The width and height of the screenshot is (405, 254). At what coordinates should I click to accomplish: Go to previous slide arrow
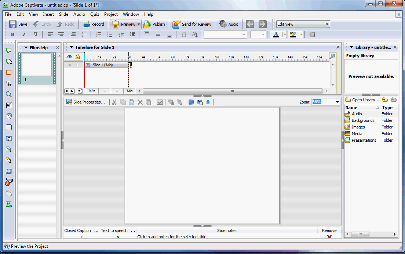tap(250, 24)
